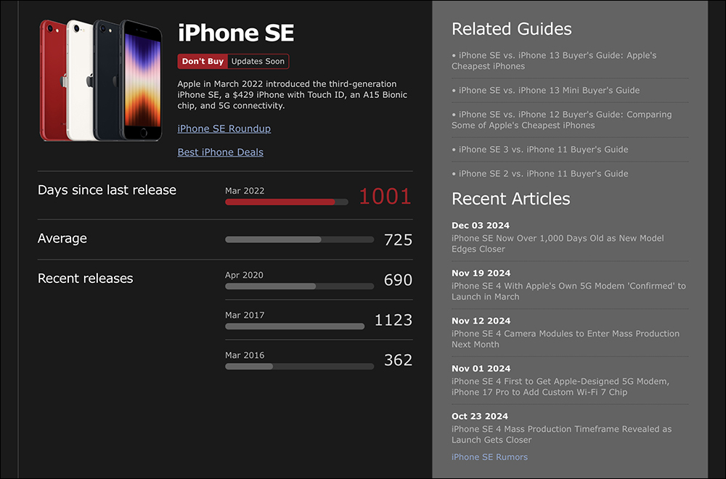
Task: Click the 1123 days value
Action: click(x=393, y=320)
